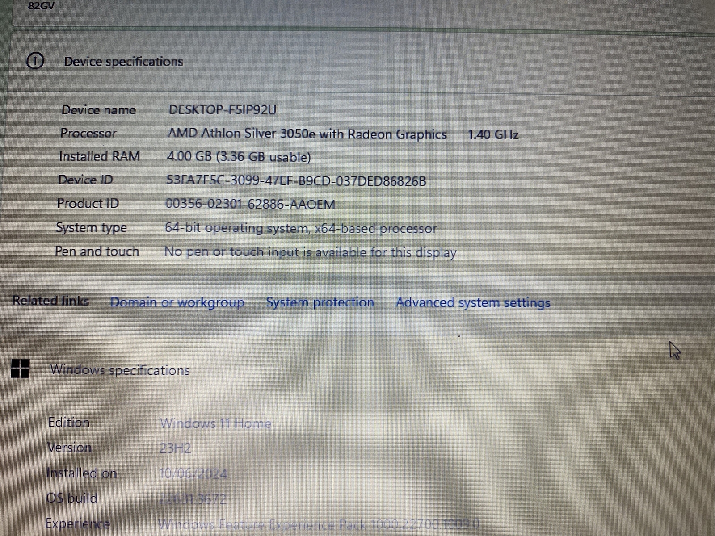
Task: Select the 82GV model text
Action: coord(41,6)
